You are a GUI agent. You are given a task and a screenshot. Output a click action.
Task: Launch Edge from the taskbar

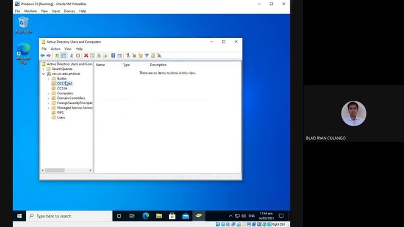146,216
